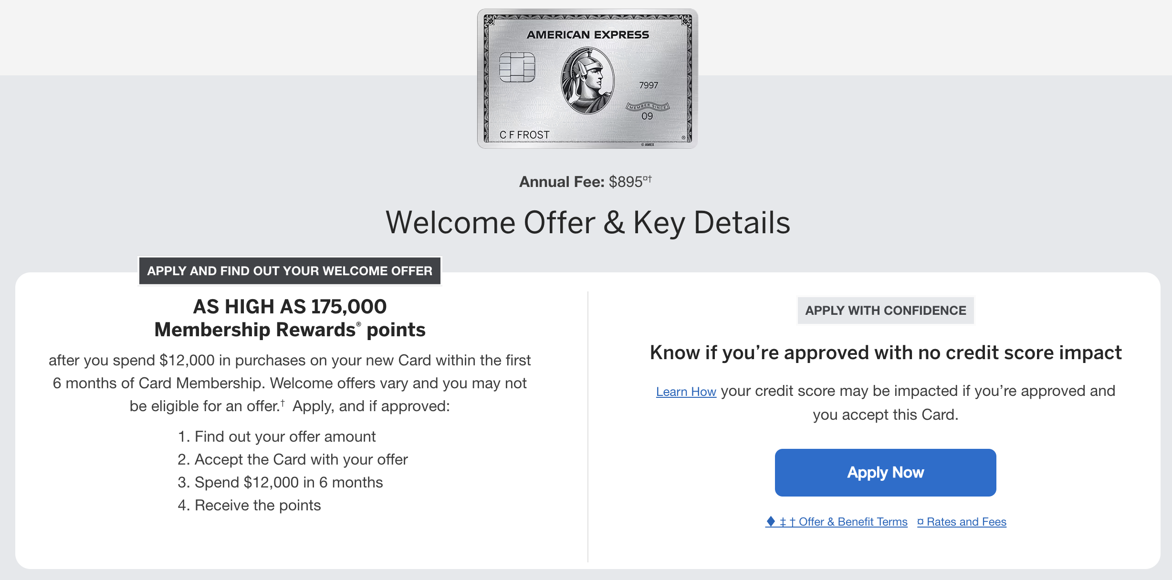
Task: Click the dagger † symbol in the terms link
Action: pyautogui.click(x=793, y=521)
